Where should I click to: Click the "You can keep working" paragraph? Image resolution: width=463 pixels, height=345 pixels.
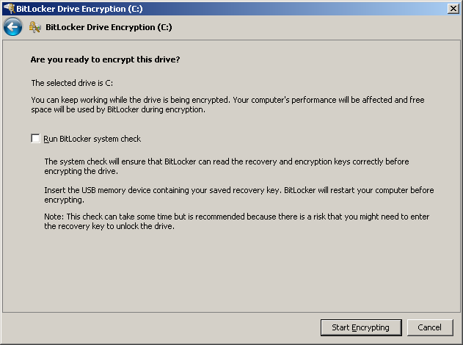coord(227,104)
